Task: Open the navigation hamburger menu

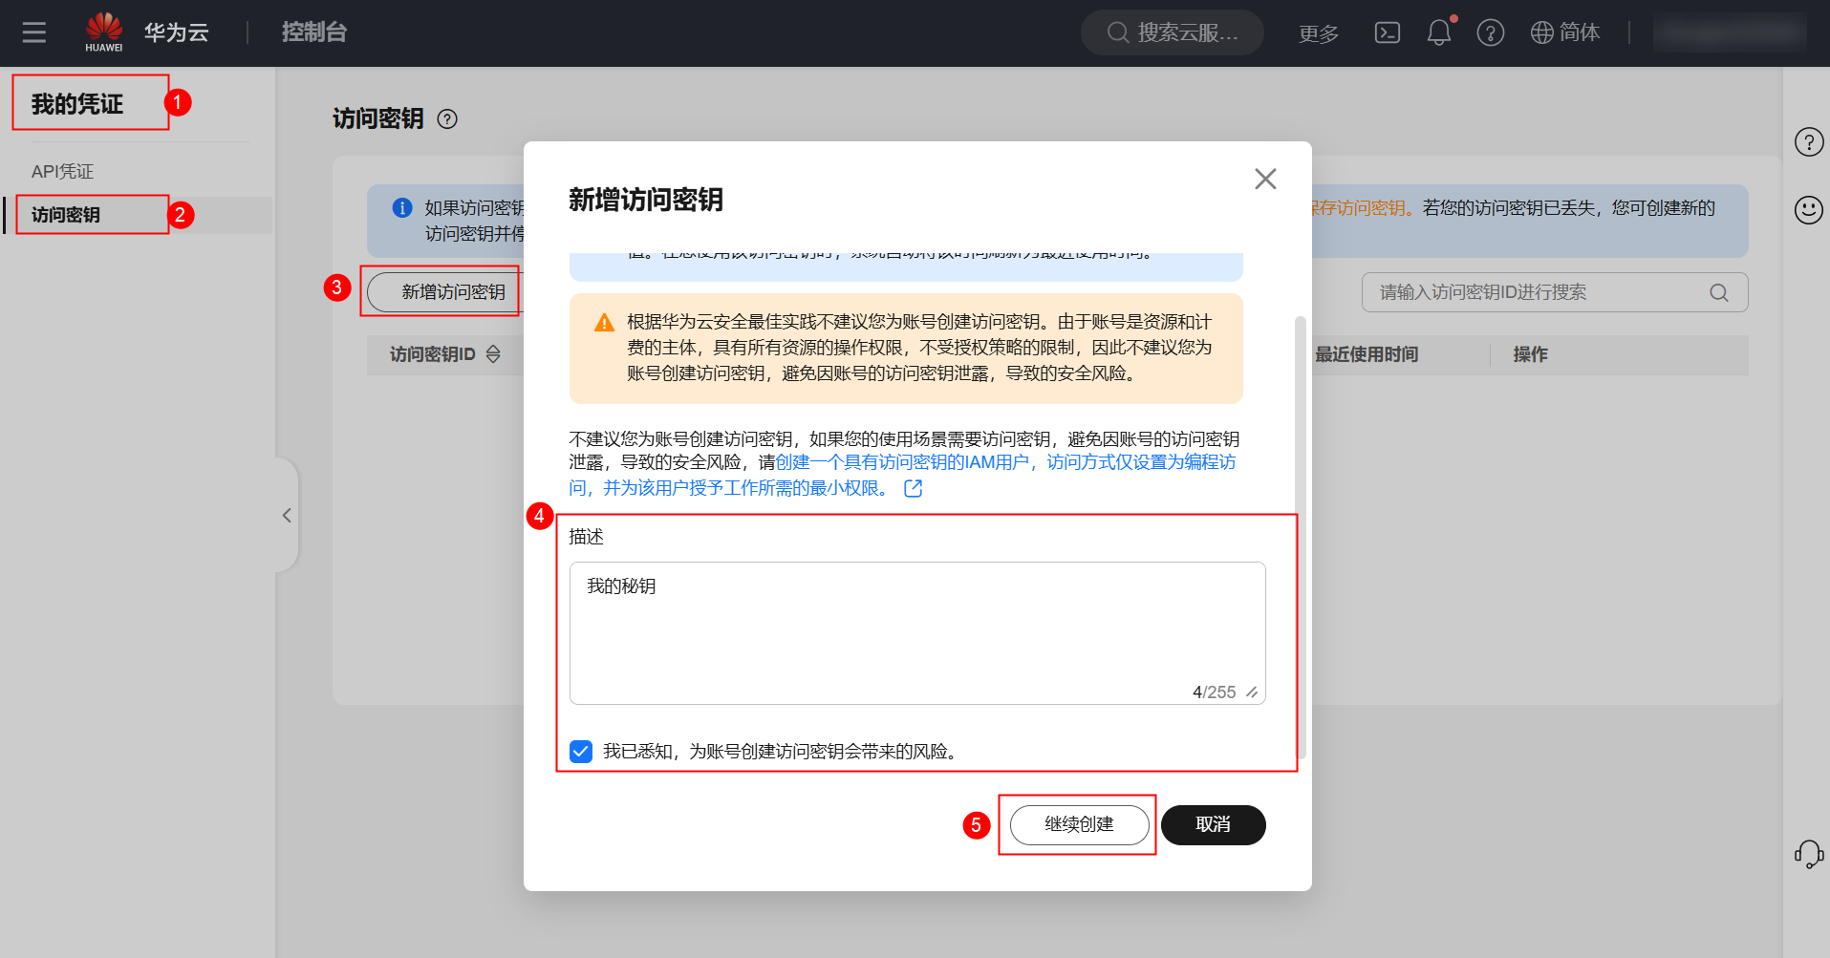Action: [34, 32]
